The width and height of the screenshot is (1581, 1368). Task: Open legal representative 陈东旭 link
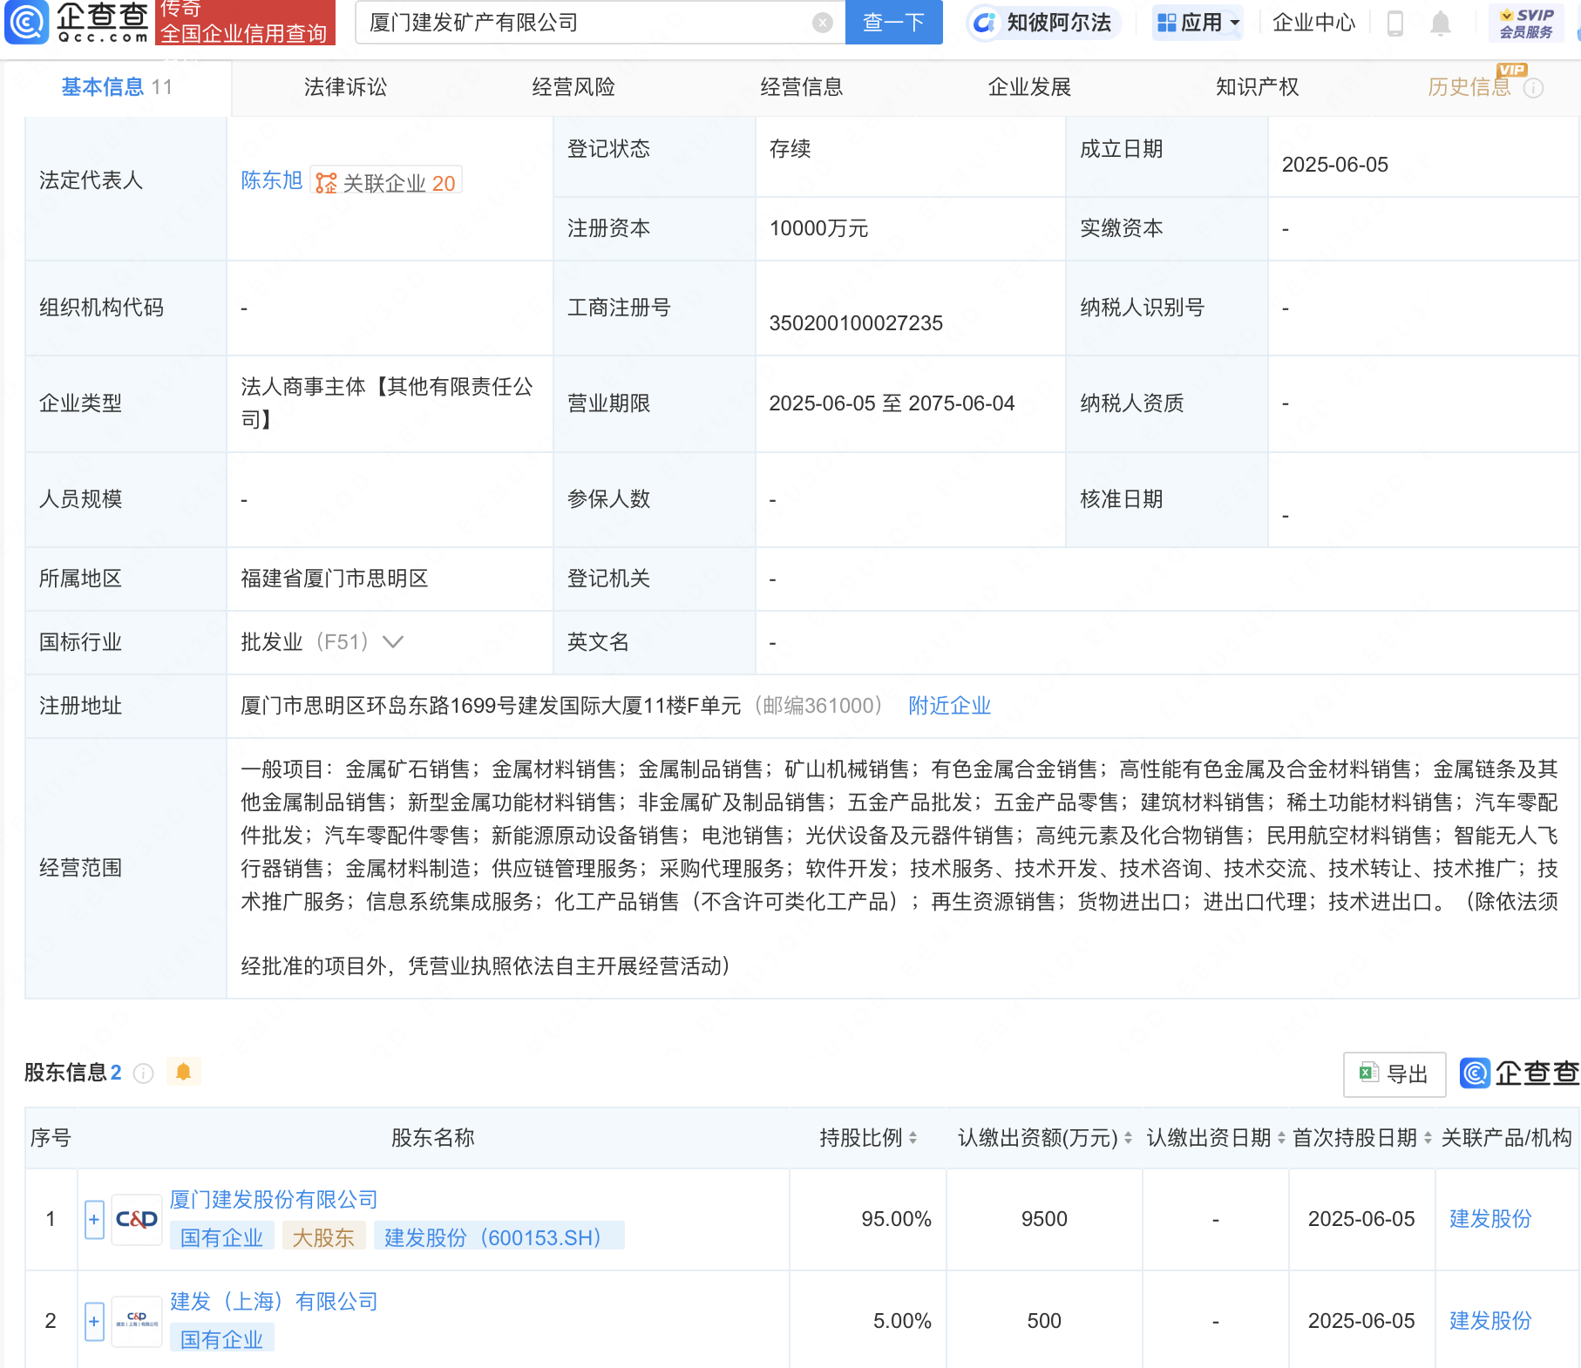click(271, 180)
